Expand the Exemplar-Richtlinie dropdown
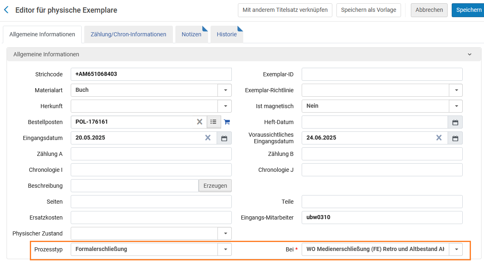Image resolution: width=484 pixels, height=262 pixels. click(456, 90)
